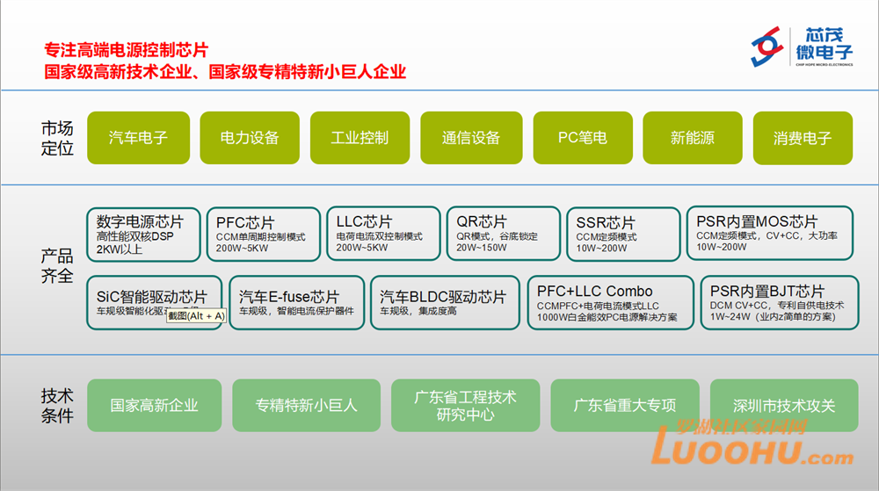Choose the 通信设备 box
879x491 pixels.
coord(470,138)
